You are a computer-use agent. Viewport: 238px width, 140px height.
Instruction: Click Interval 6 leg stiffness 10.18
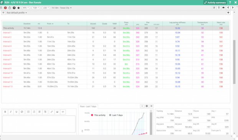click(x=177, y=55)
